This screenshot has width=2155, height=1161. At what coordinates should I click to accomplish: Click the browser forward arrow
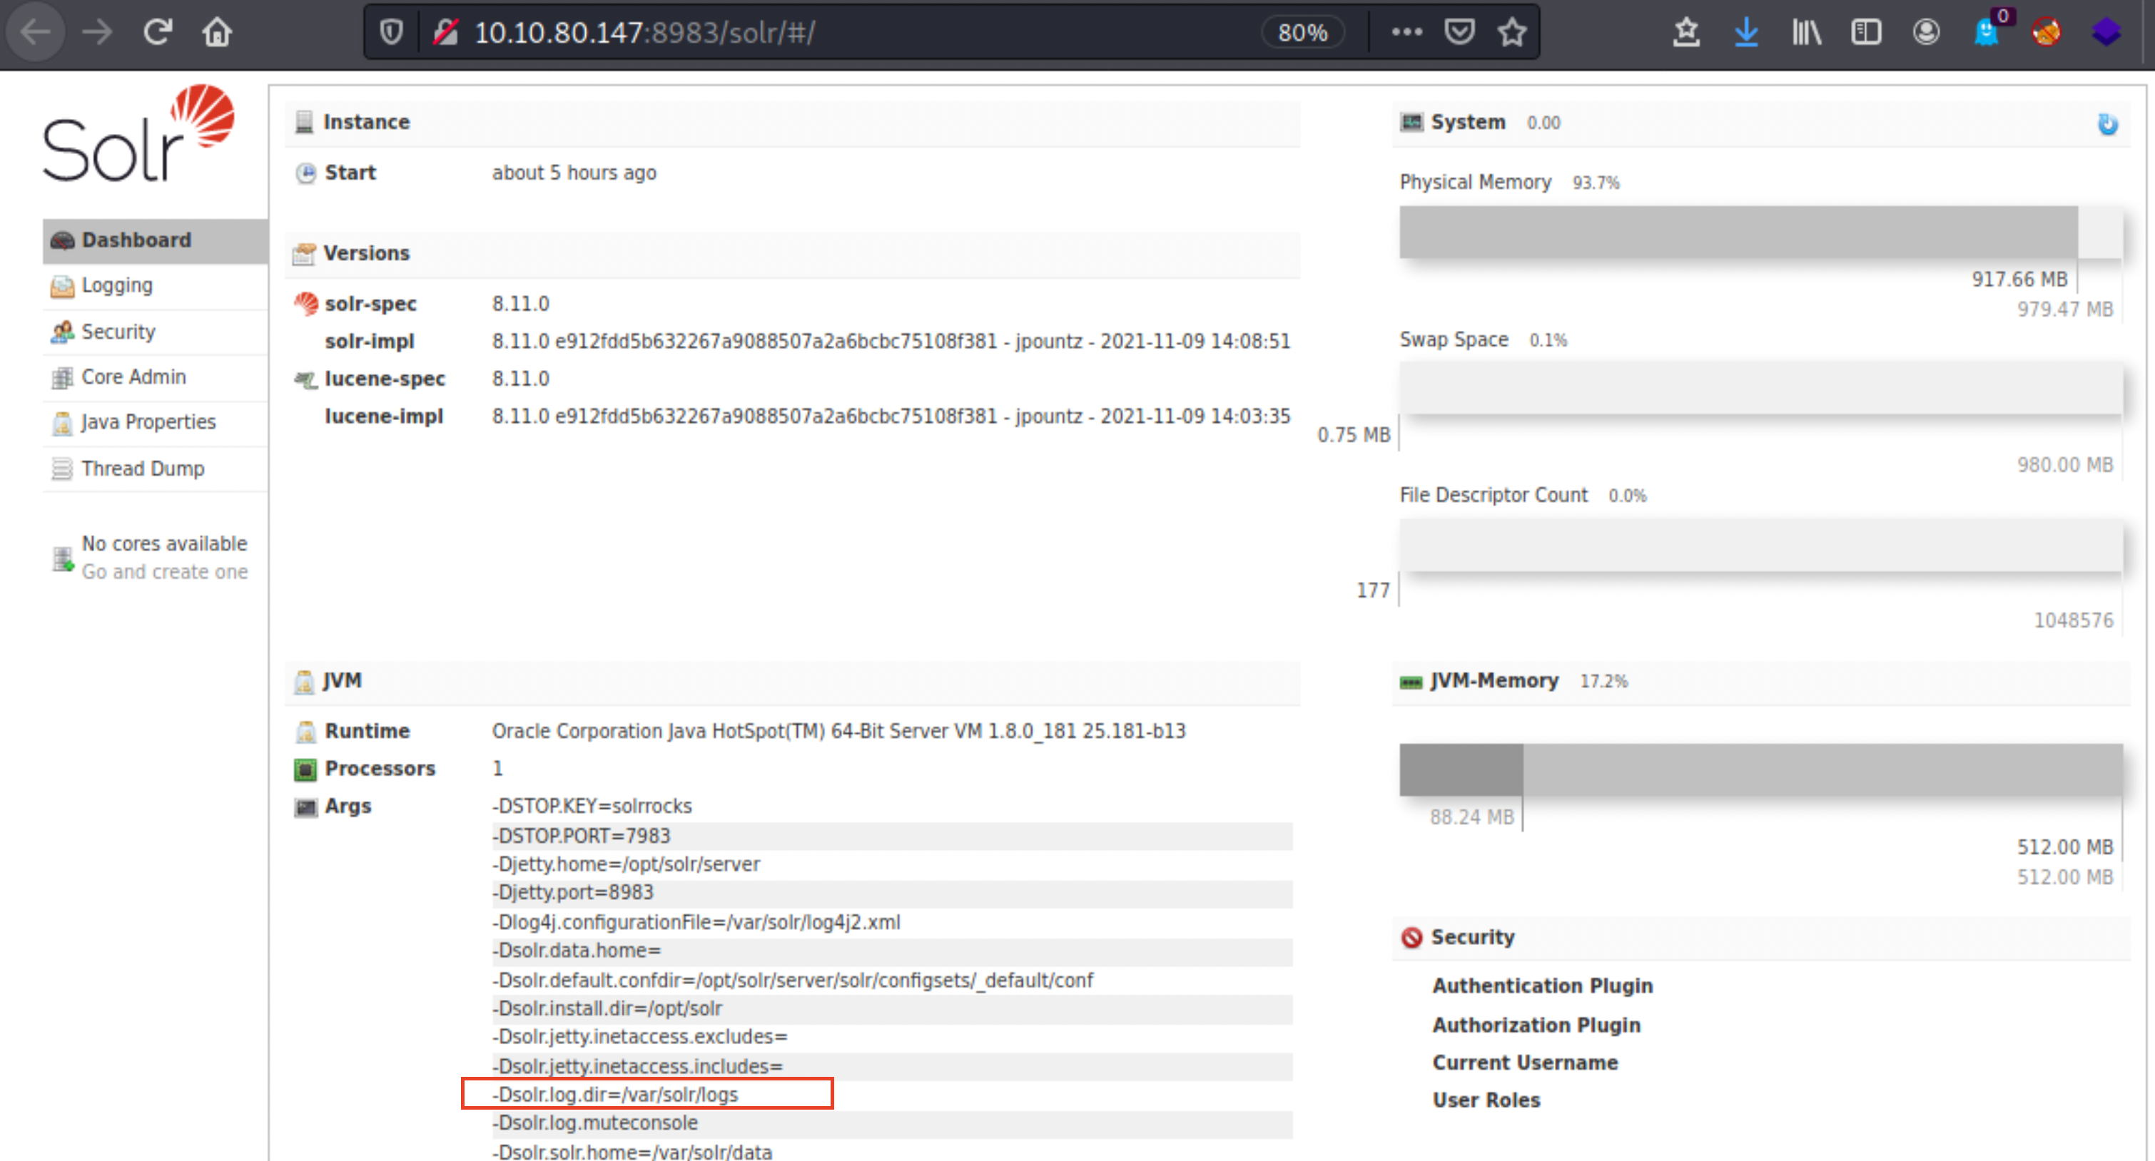97,33
